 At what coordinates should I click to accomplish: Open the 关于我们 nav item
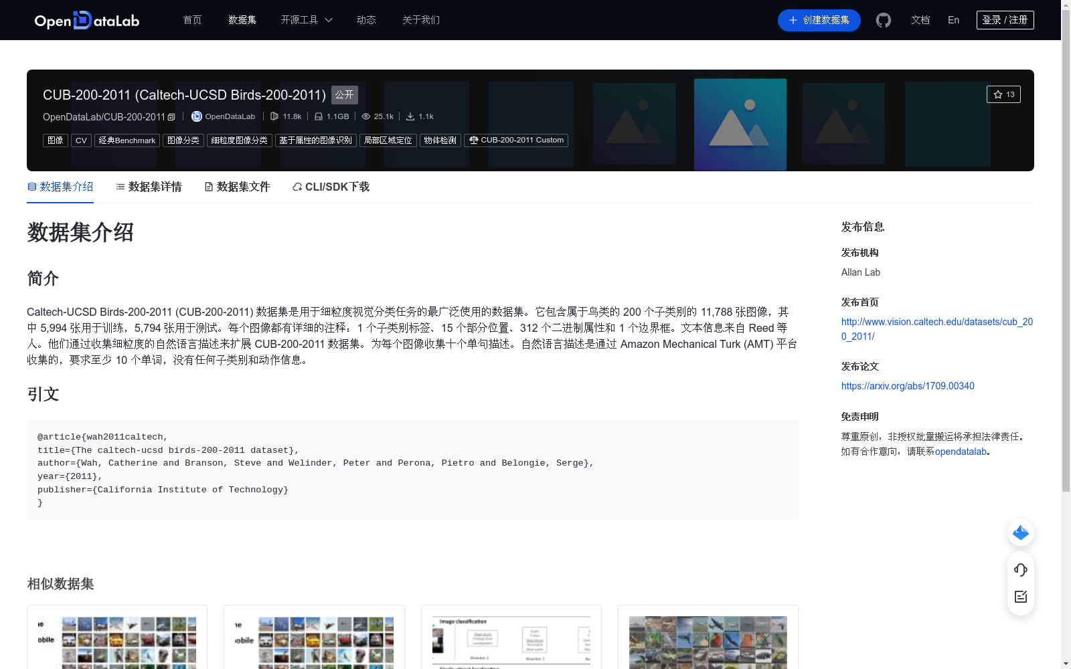pyautogui.click(x=421, y=20)
